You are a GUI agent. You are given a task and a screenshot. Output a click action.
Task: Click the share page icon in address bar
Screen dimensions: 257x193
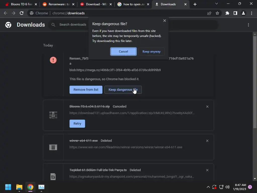(209, 13)
